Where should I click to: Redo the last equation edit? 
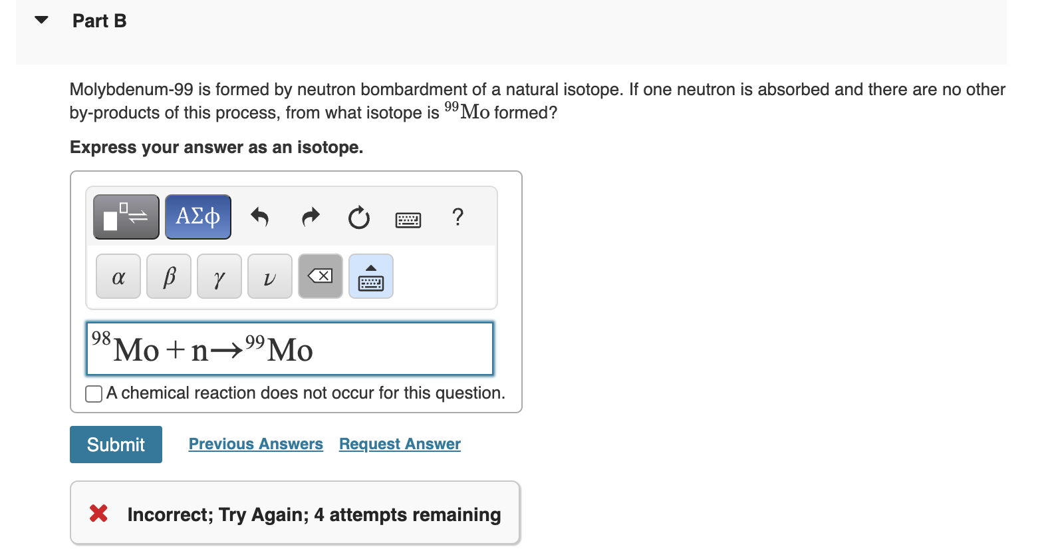click(x=309, y=218)
